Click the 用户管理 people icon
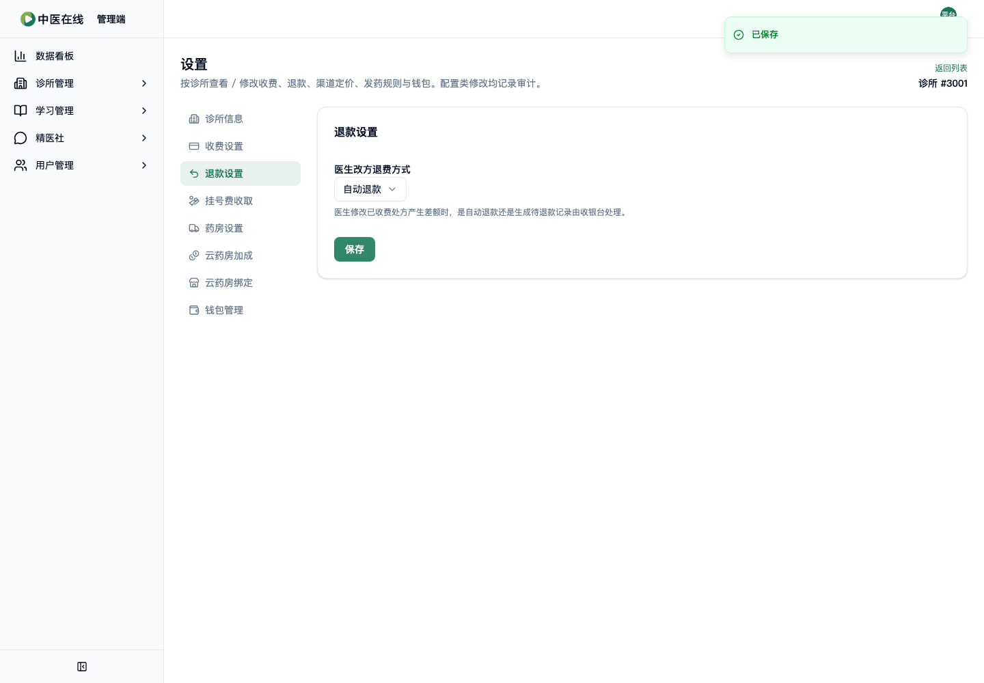The width and height of the screenshot is (984, 683). (20, 165)
